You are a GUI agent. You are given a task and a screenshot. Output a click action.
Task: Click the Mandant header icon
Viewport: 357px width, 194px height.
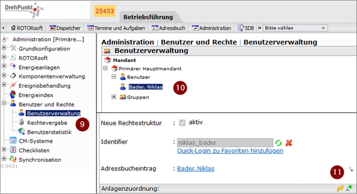(x=107, y=60)
